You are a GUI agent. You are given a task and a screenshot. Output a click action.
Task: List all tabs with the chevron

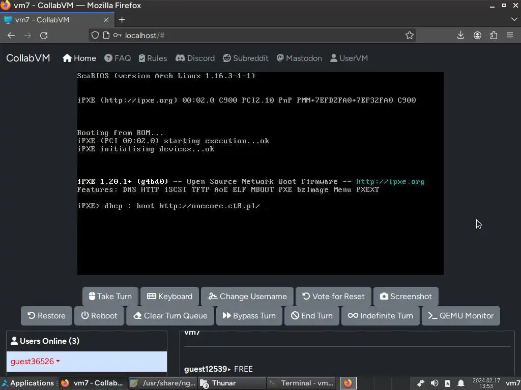[x=514, y=20]
